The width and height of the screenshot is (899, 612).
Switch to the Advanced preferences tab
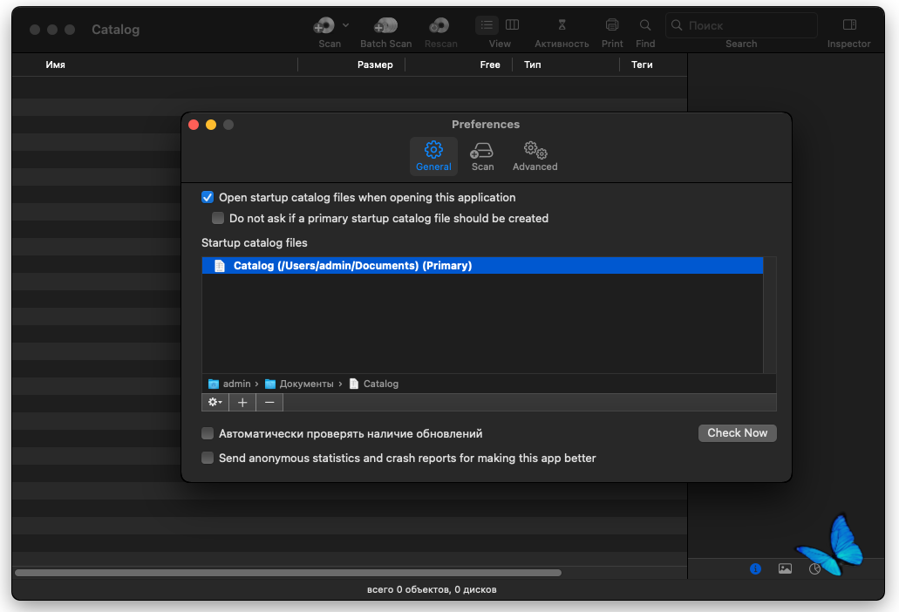(534, 156)
